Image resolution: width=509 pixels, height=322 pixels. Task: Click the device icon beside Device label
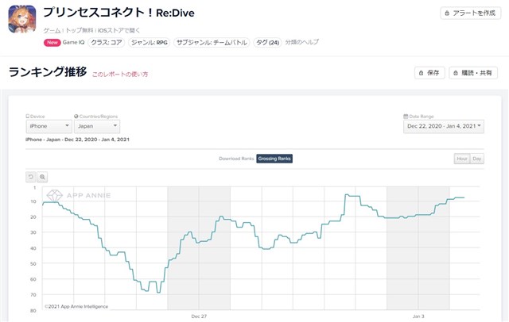pyautogui.click(x=28, y=116)
